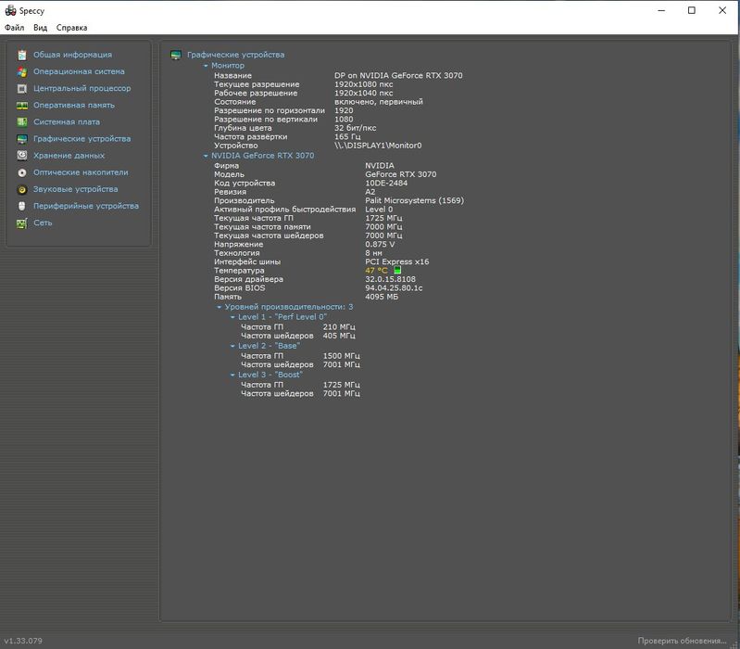This screenshot has height=649, width=740.
Task: Collapse Уровней производительности: 3 node
Action: (219, 307)
